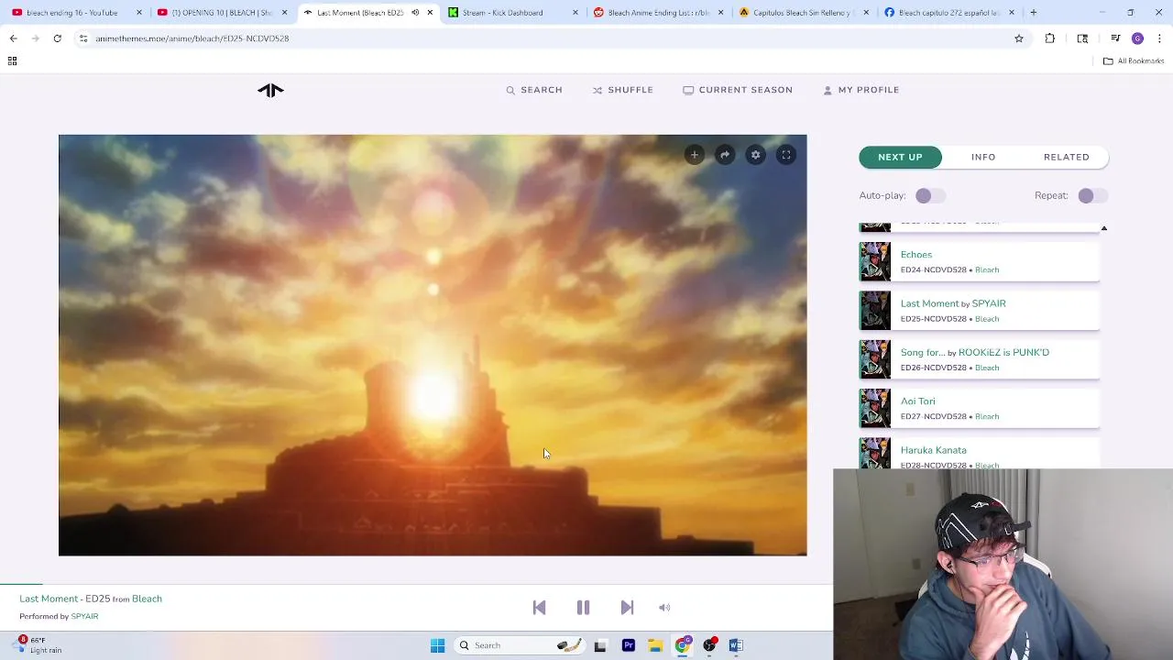Skip to the previous track

coord(539,608)
